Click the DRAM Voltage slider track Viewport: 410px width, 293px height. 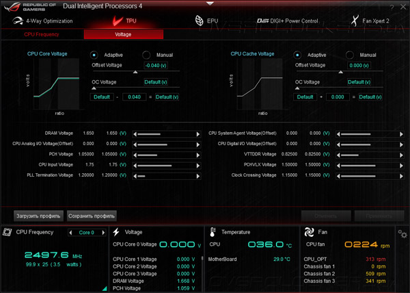[167, 134]
